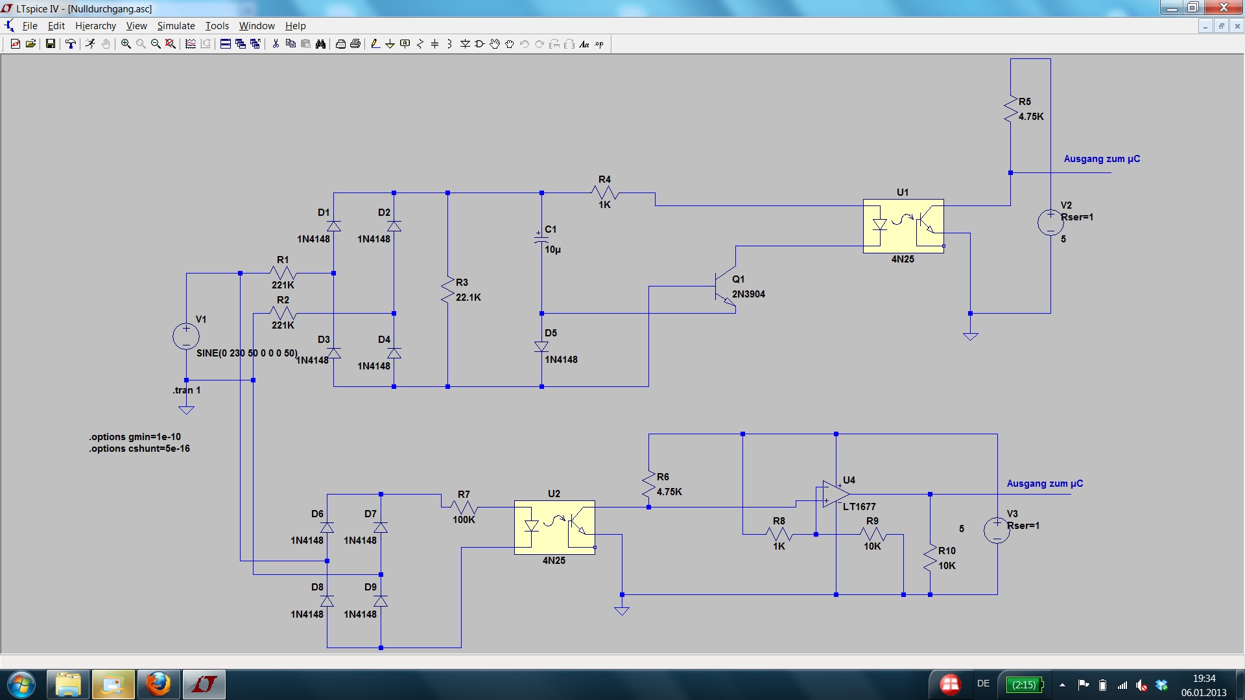Show hidden tray icons arrow
The height and width of the screenshot is (700, 1245).
coord(1062,684)
